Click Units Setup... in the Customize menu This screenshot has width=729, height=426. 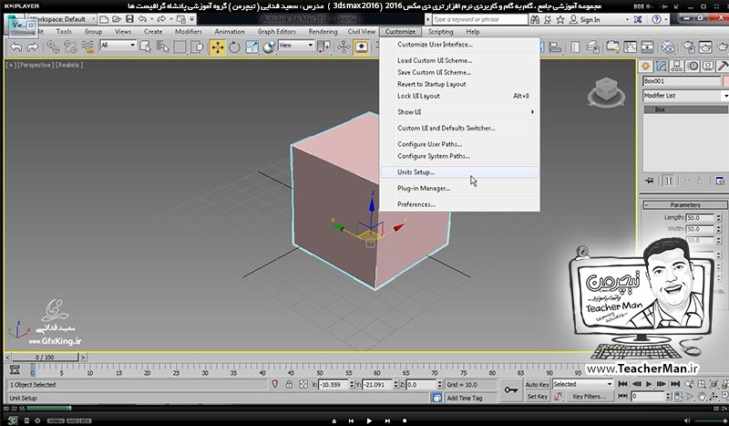tap(459, 172)
